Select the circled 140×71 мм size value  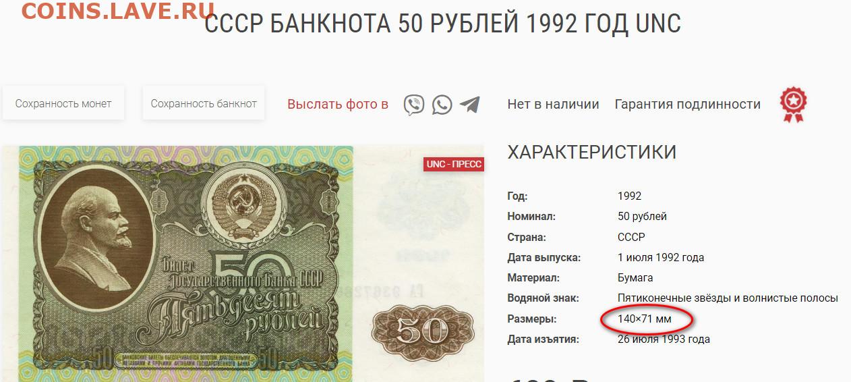645,319
